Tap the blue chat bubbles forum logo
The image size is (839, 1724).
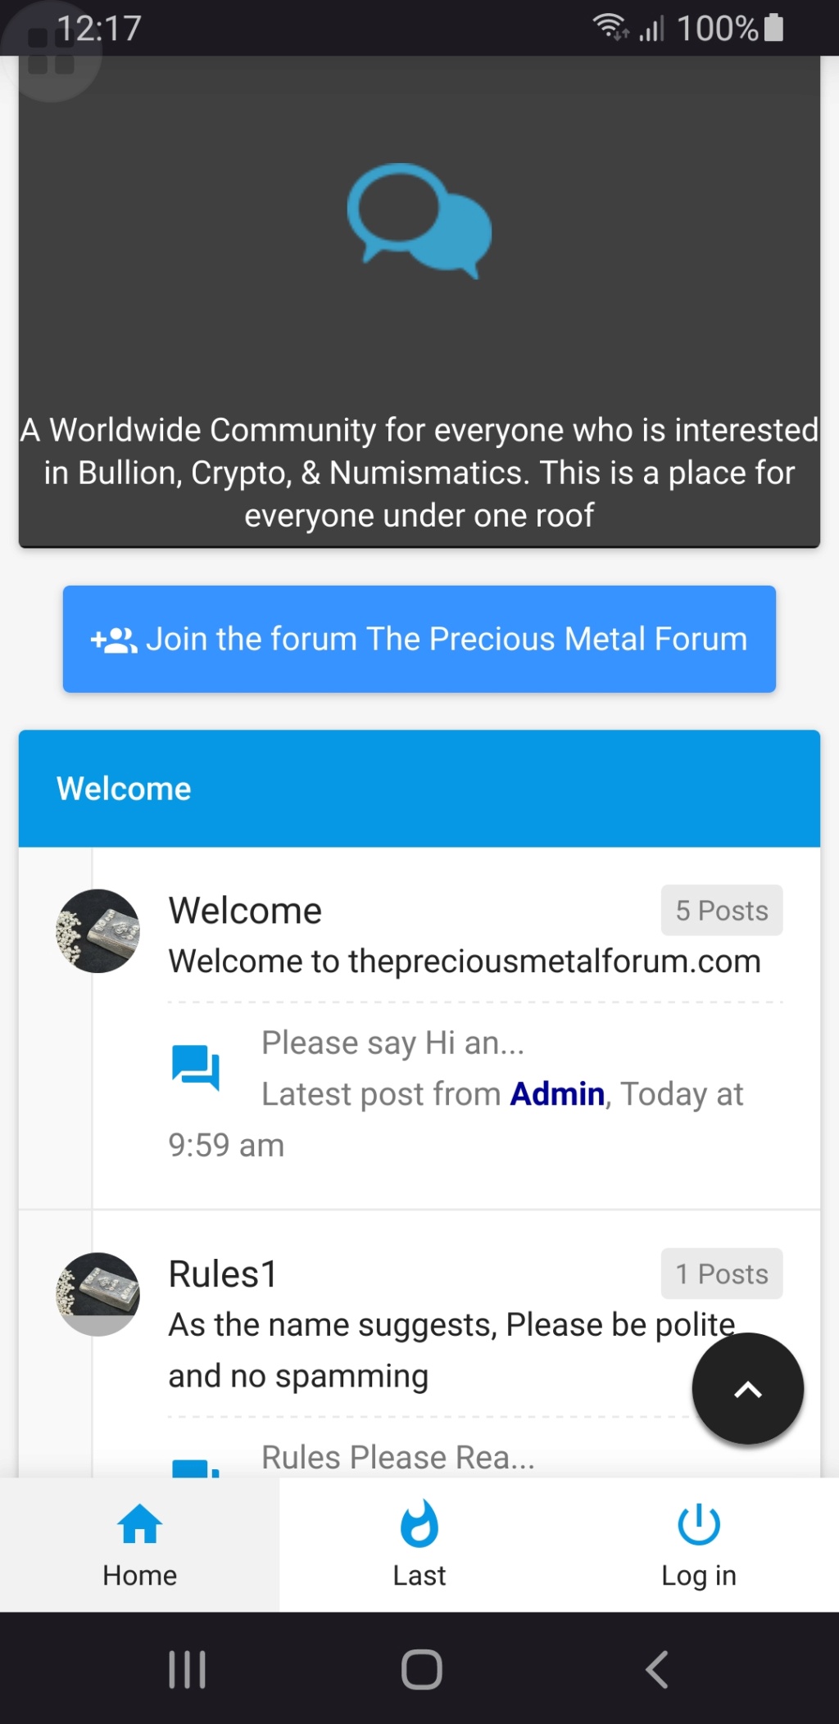click(419, 221)
